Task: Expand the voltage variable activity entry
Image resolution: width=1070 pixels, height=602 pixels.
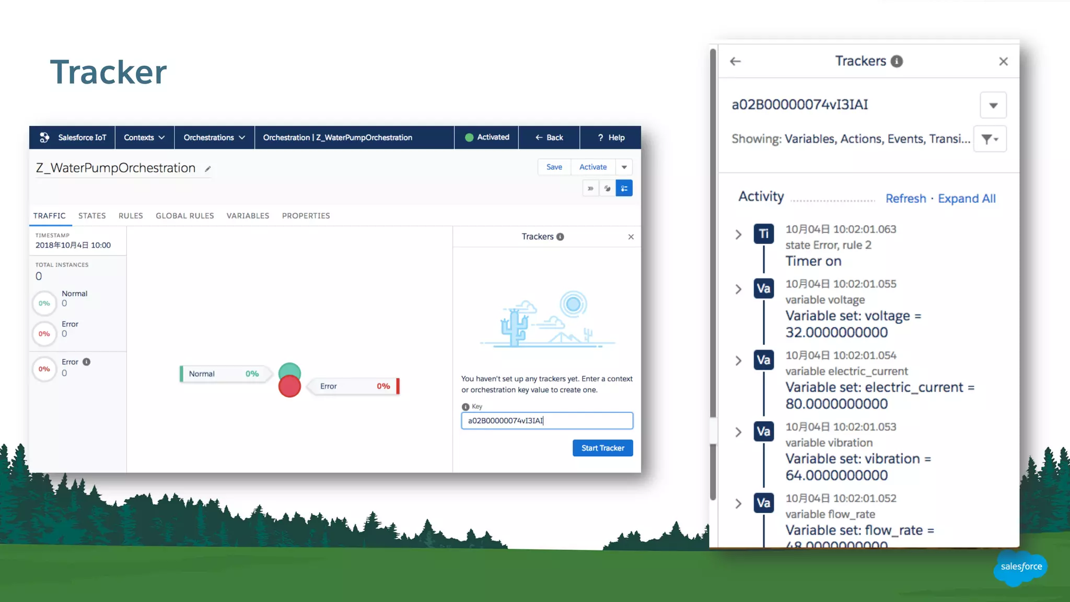Action: [738, 290]
